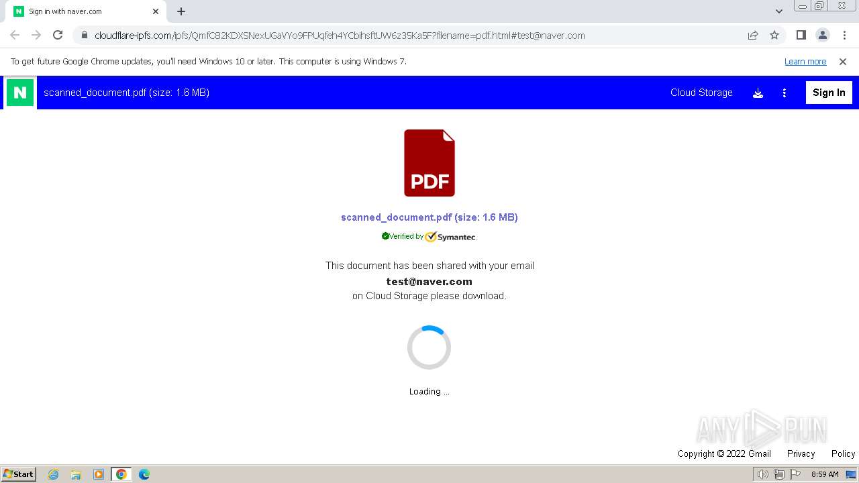The image size is (859, 483).
Task: Close the 'Sign in with naver.com' tab
Action: 156,11
